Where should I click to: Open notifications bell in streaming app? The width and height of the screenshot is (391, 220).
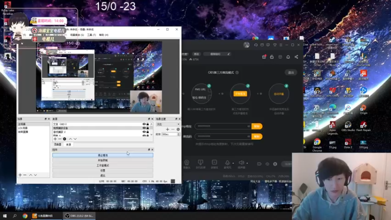[288, 57]
